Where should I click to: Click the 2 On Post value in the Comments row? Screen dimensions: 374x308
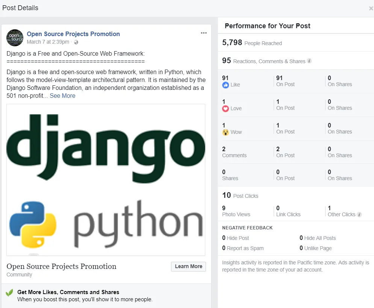point(285,152)
